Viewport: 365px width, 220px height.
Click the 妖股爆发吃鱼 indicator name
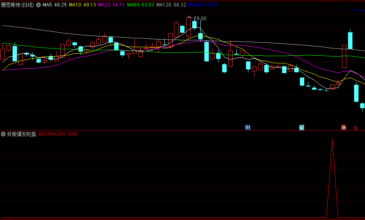[21, 134]
